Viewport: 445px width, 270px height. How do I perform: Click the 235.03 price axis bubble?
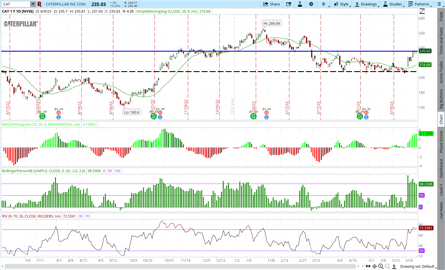click(425, 51)
